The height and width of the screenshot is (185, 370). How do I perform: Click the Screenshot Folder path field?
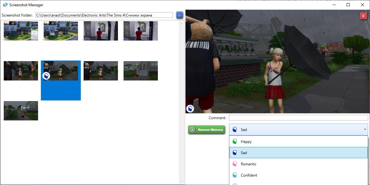(x=104, y=15)
